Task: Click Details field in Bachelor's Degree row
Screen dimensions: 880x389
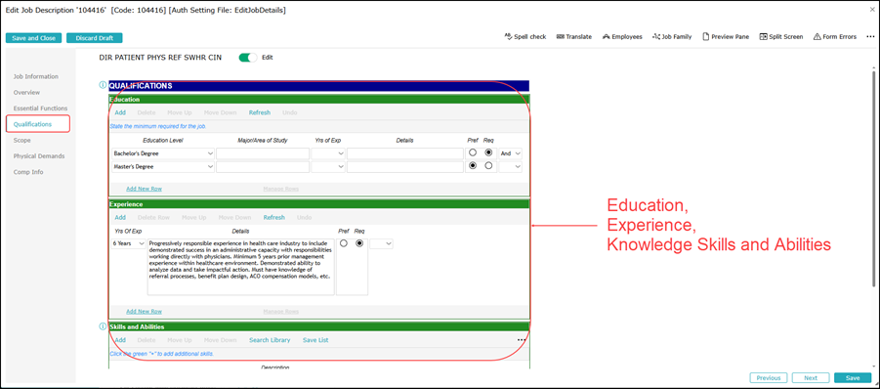Action: [x=405, y=153]
